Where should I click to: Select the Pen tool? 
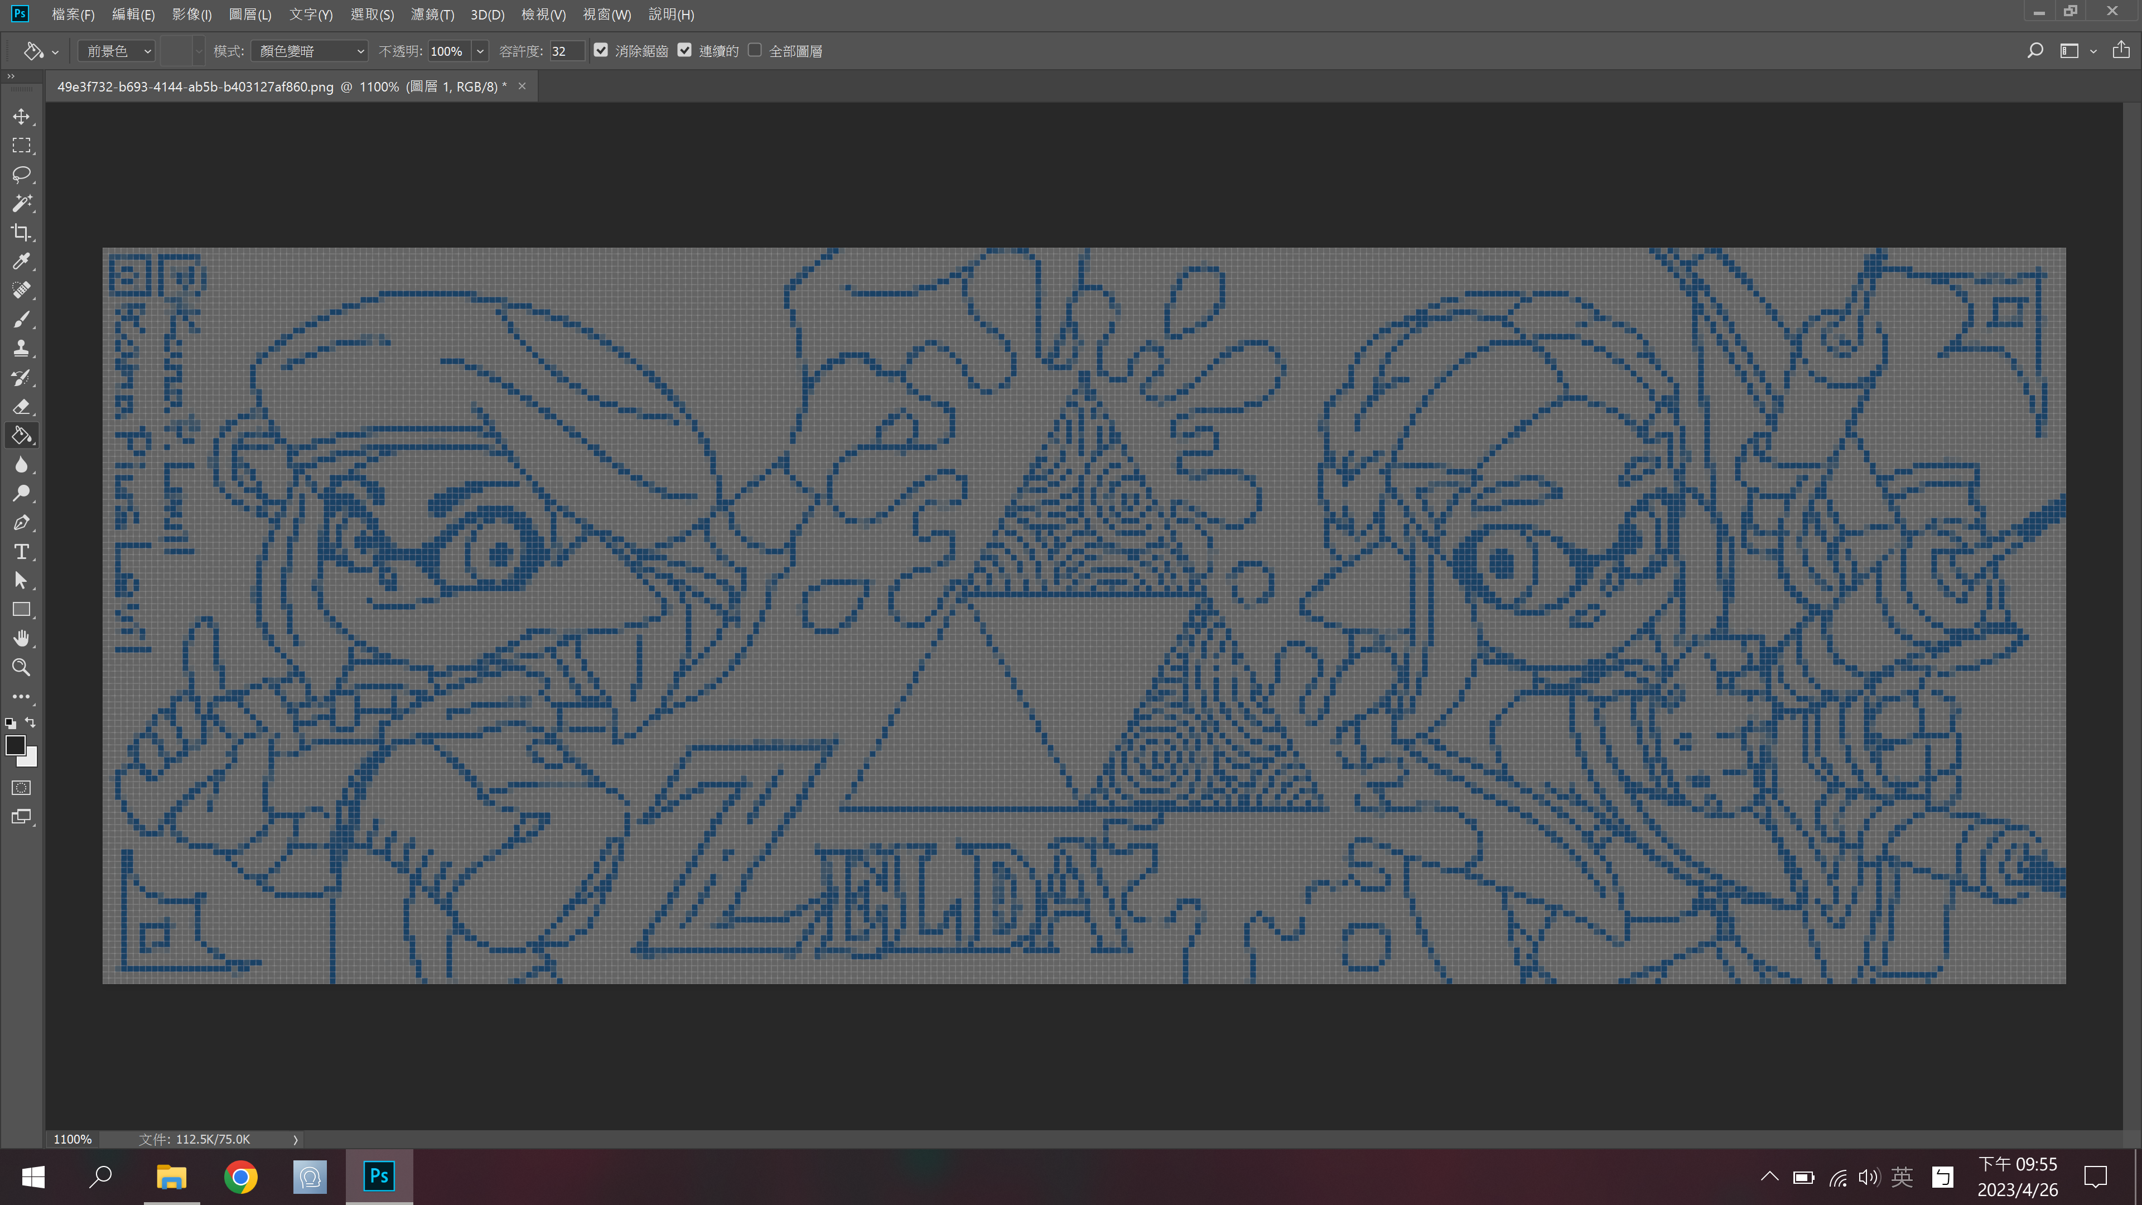22,523
